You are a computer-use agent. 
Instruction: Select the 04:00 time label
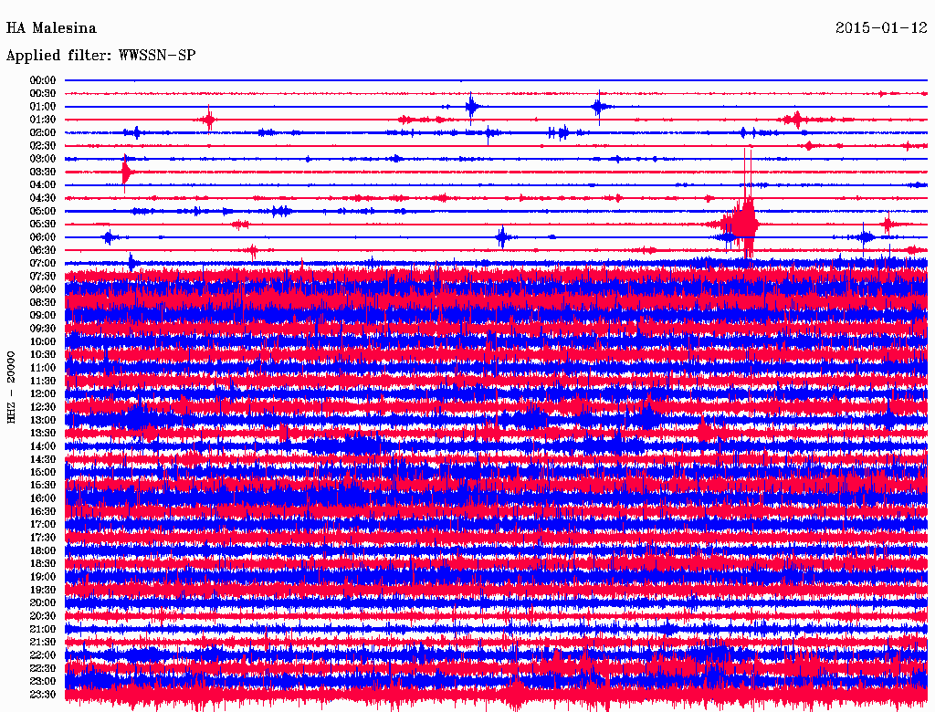click(x=43, y=185)
